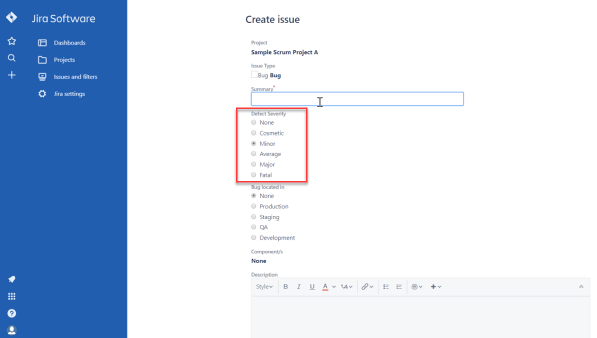Image resolution: width=597 pixels, height=338 pixels.
Task: Click the plus create icon in sidebar
Action: point(12,75)
